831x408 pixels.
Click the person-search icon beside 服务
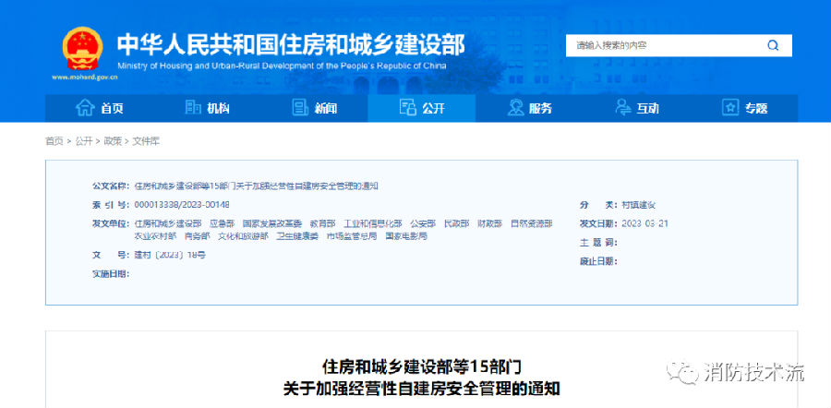point(515,108)
